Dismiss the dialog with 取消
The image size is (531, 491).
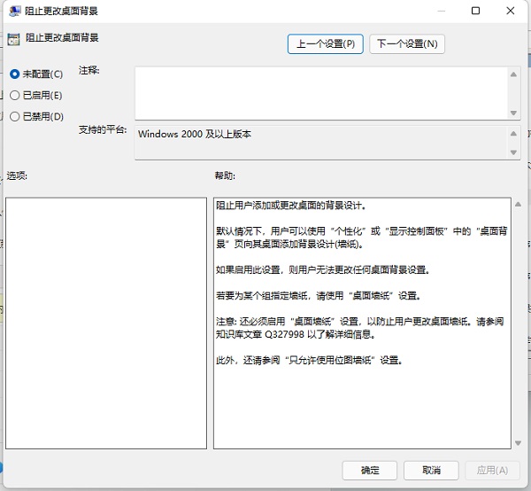point(431,470)
